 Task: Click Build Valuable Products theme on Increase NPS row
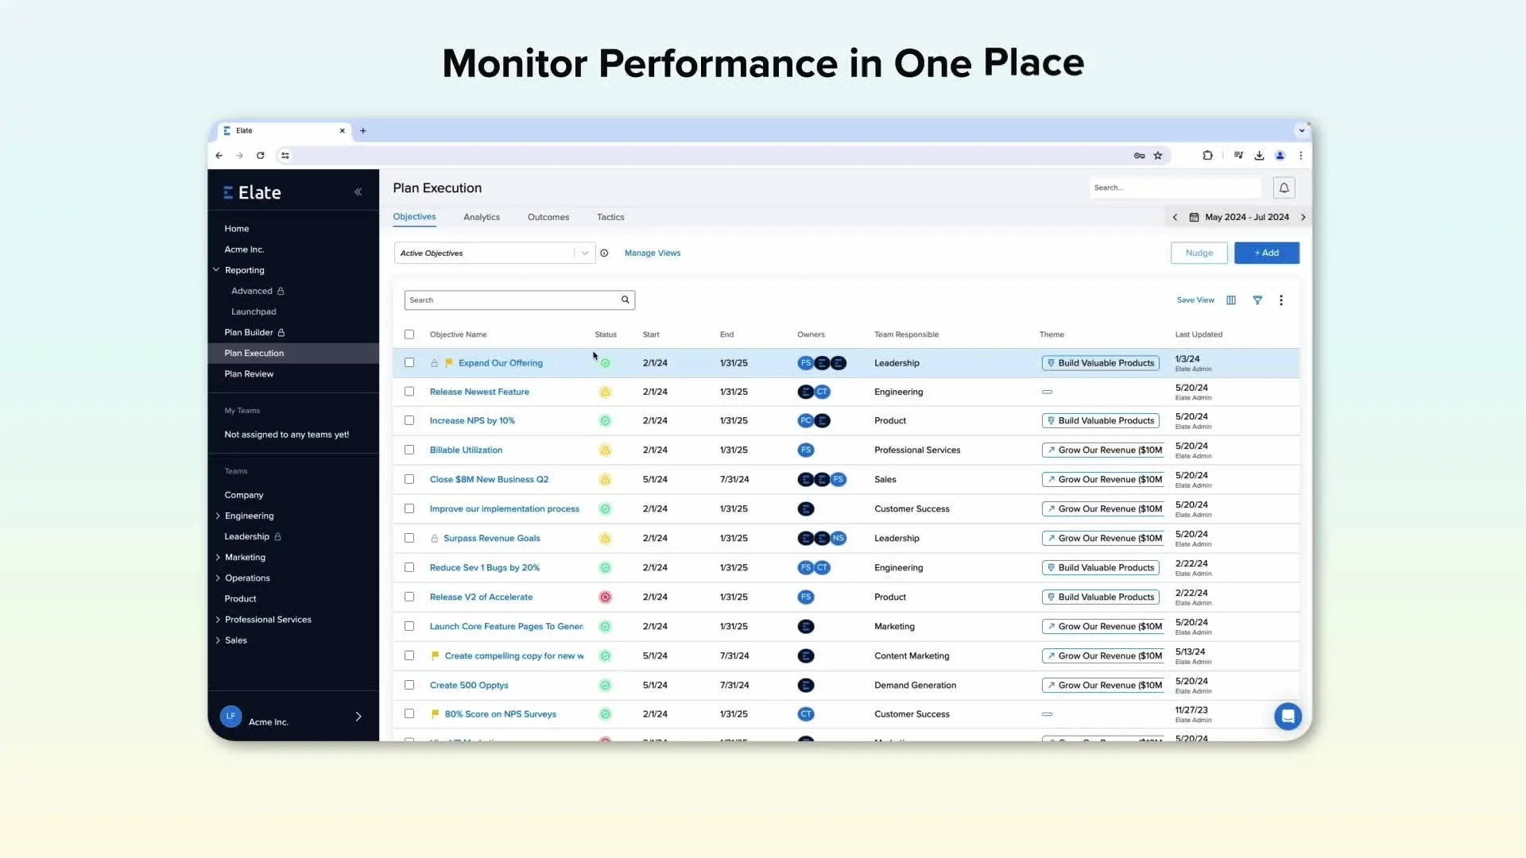tap(1100, 421)
